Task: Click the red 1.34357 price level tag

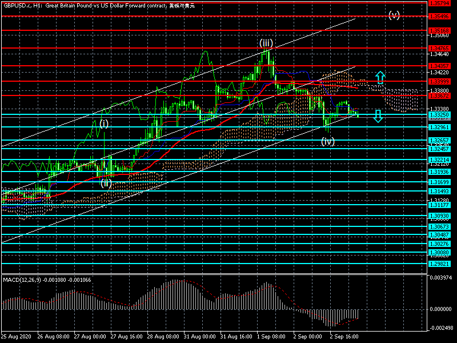Action: (439, 66)
